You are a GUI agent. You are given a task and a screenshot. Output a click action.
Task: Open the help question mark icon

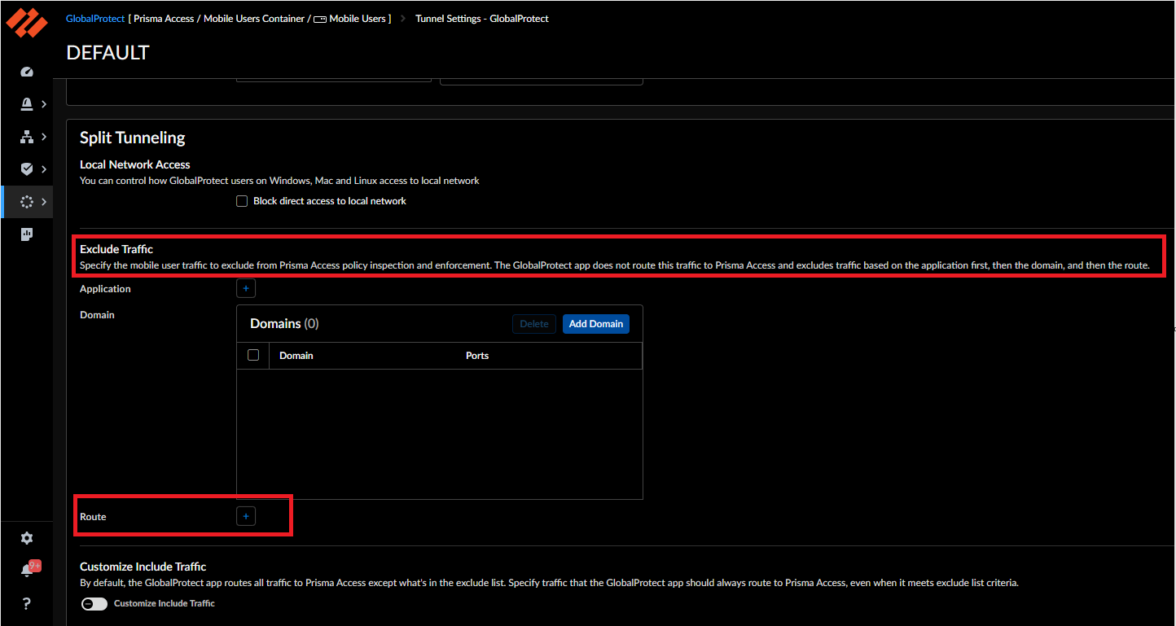coord(27,603)
